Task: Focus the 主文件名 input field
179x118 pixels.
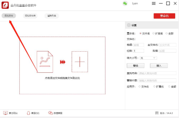Action: (x=168, y=45)
